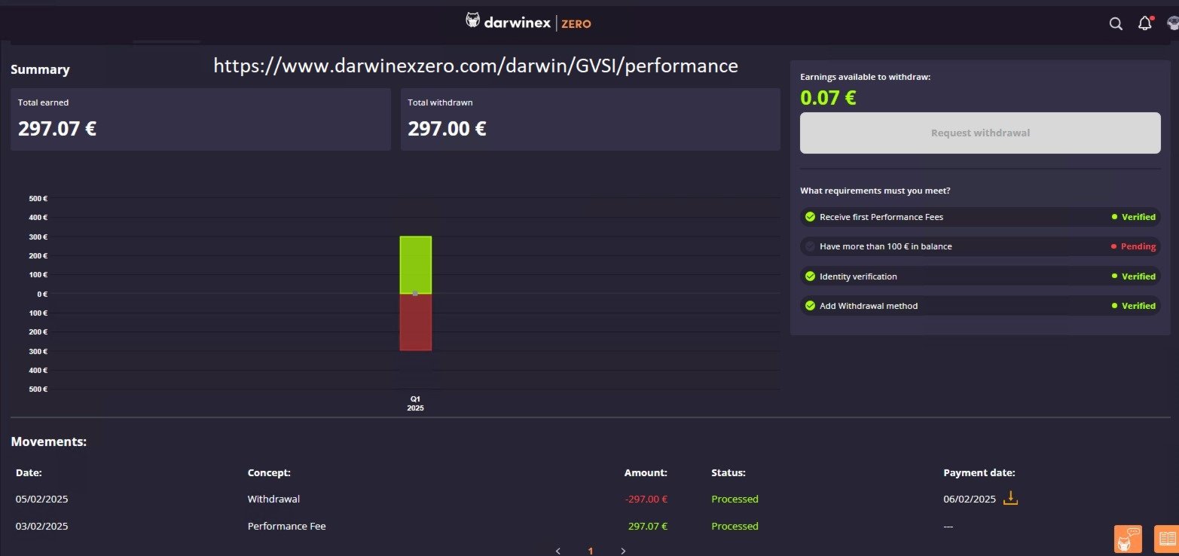Click the 0.07 € available earnings amount

pyautogui.click(x=828, y=98)
